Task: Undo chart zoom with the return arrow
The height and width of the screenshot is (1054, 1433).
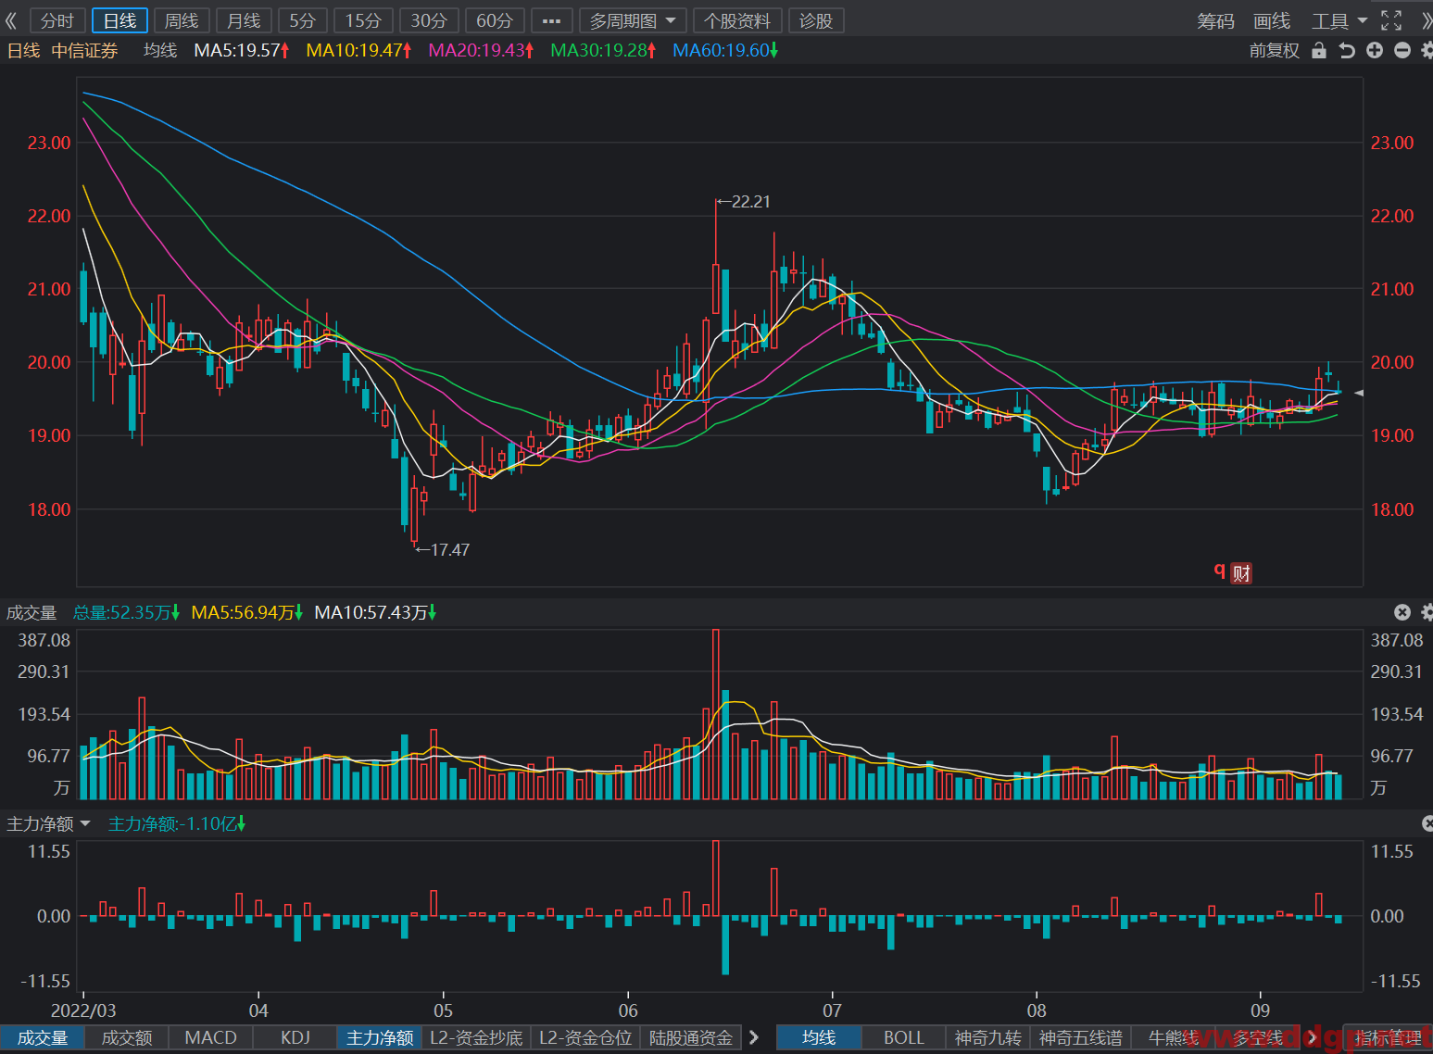Action: point(1347,51)
